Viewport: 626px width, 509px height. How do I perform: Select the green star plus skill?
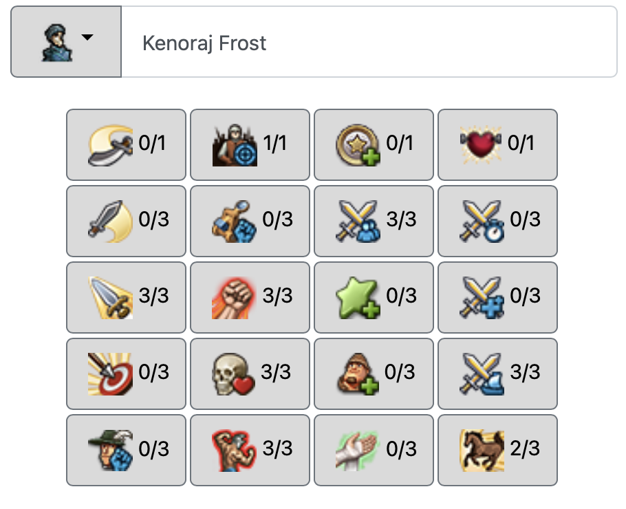[x=374, y=297]
